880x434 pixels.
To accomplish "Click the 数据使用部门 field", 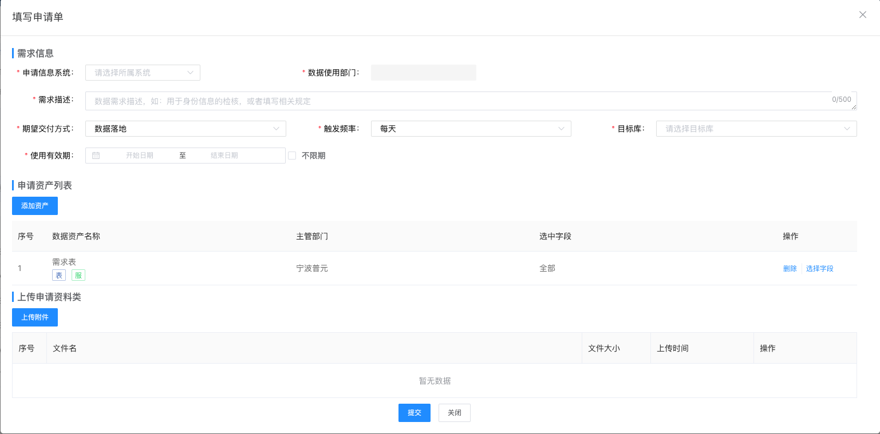I will pyautogui.click(x=423, y=73).
